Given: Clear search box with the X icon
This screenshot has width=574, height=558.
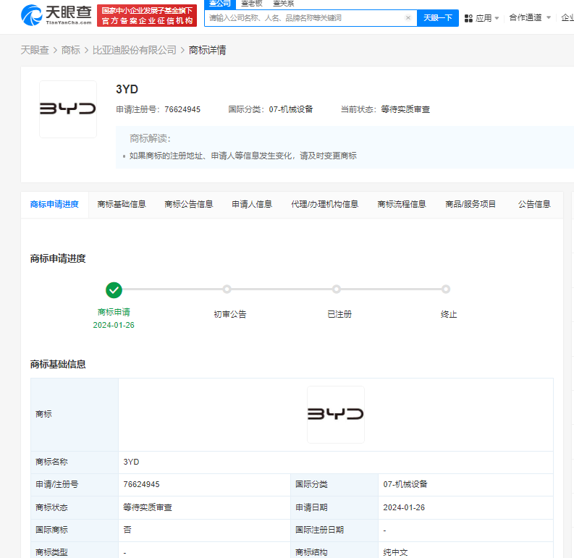Looking at the screenshot, I should click(408, 18).
